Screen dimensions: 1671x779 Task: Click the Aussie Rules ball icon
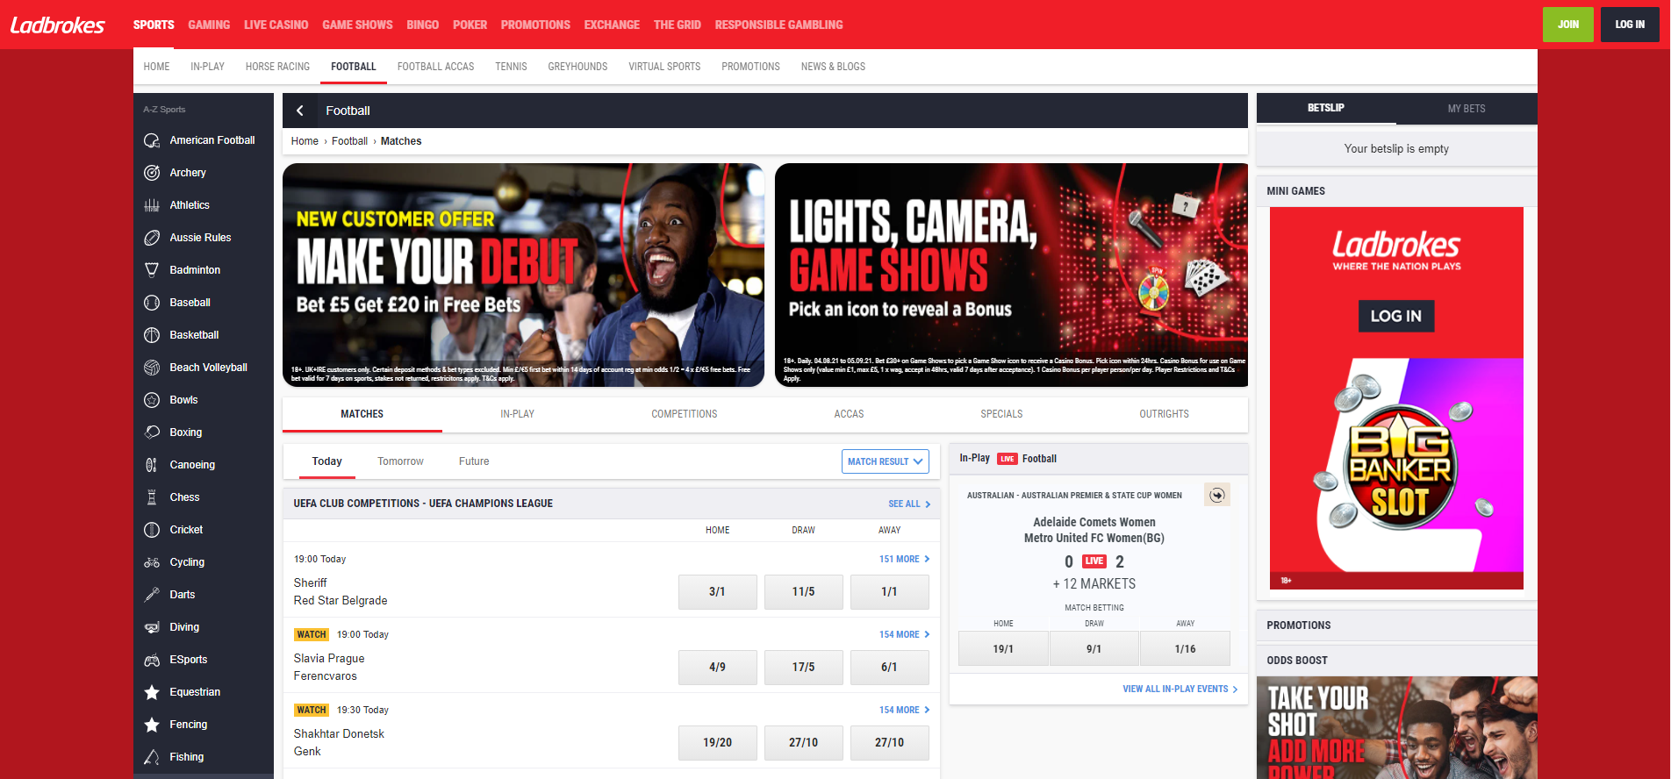[152, 238]
